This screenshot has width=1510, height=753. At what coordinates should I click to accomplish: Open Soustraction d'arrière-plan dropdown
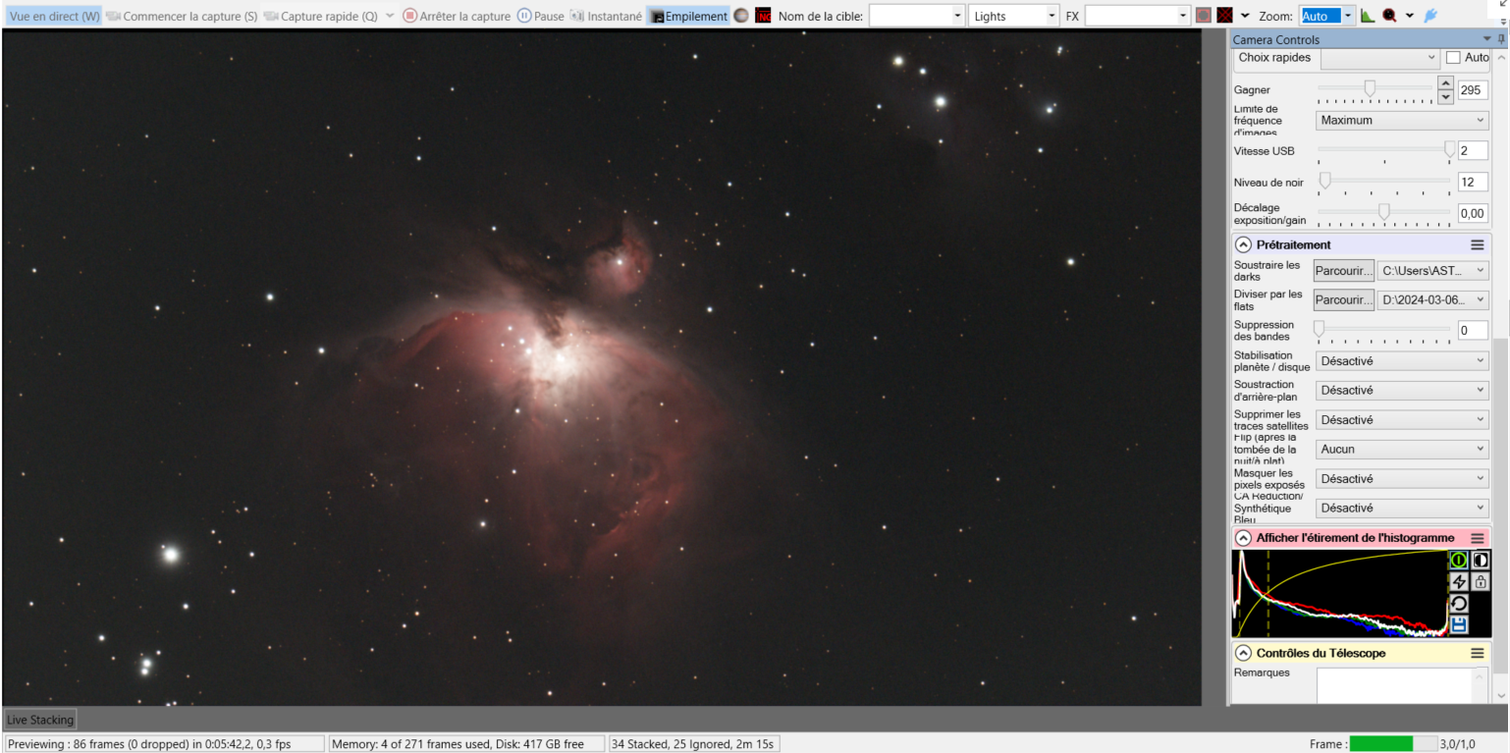1402,391
